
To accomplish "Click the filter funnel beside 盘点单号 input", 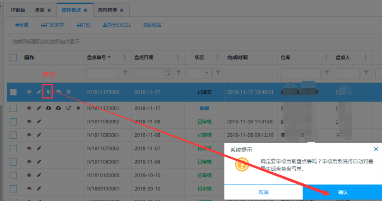I will (125, 73).
